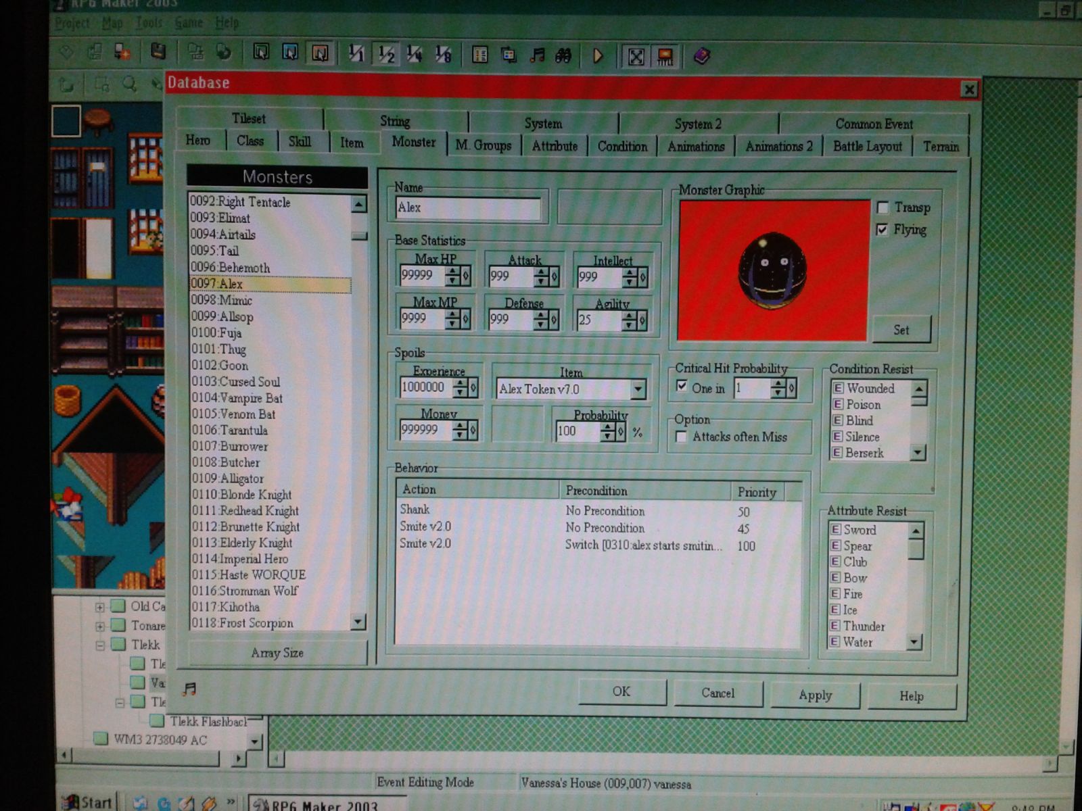Screen dimensions: 1082x811
Task: Click the Apply button
Action: [x=815, y=695]
